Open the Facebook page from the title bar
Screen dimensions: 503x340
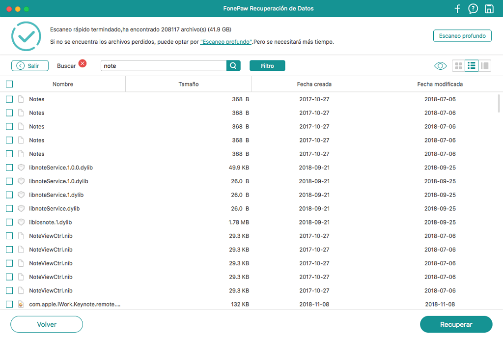click(457, 9)
